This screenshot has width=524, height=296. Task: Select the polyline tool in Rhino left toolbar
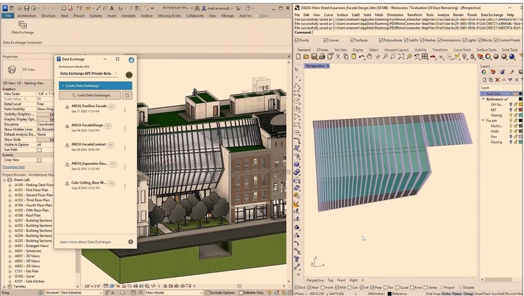297,86
